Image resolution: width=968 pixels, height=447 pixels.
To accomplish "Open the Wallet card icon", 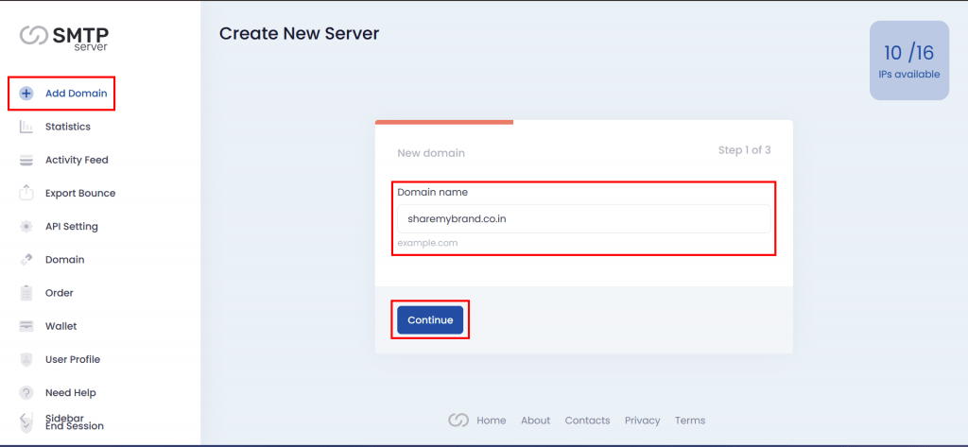I will (x=26, y=326).
